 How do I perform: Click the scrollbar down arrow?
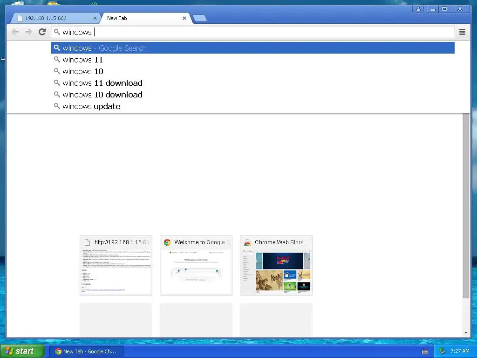coord(466,333)
